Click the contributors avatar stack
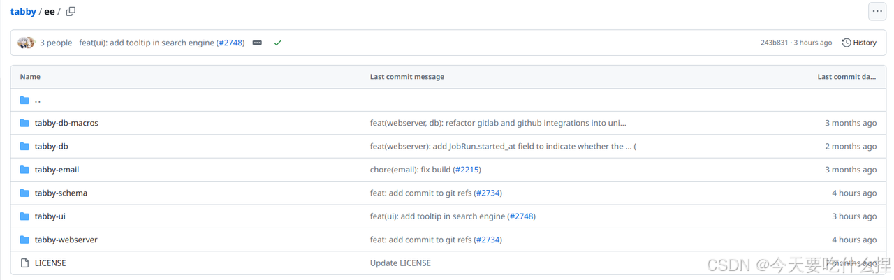This screenshot has width=894, height=280. pos(26,43)
